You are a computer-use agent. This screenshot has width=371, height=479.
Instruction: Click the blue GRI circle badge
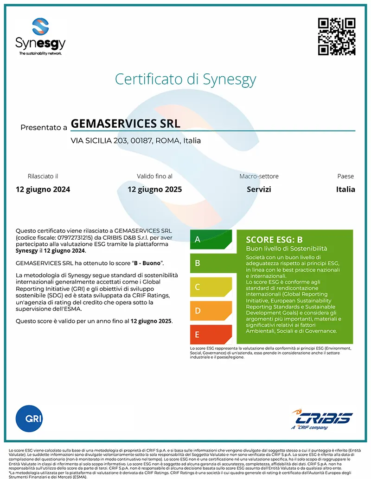[x=29, y=418]
